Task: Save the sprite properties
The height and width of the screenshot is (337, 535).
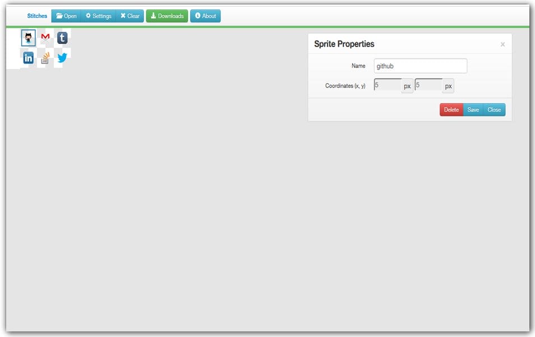Action: tap(473, 110)
